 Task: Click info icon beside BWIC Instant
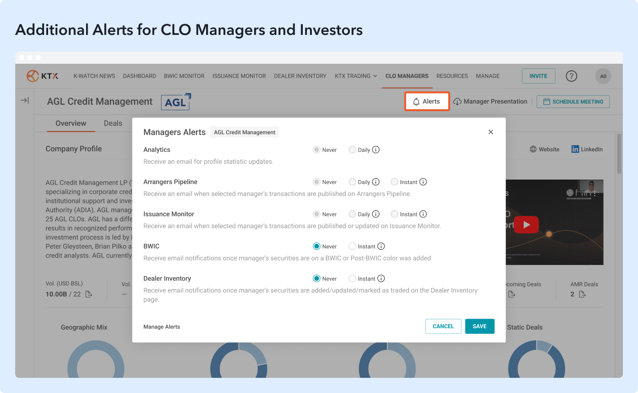click(x=381, y=246)
